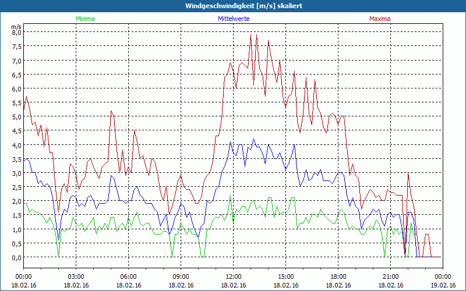This screenshot has height=291, width=466.
Task: Select the 8,0 y-axis tick label
Action: 16,33
